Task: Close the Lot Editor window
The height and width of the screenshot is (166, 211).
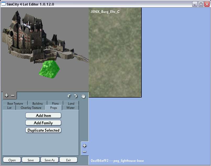Action: [x=207, y=4]
